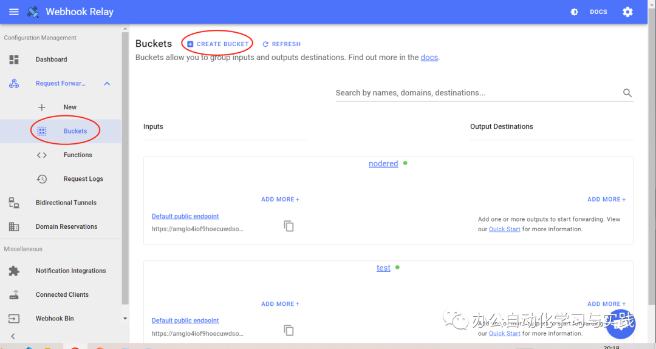Select Buckets in sidebar
656x349 pixels.
pyautogui.click(x=75, y=131)
